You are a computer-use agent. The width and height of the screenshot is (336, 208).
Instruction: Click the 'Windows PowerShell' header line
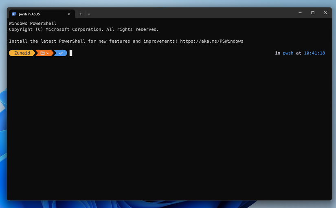pos(33,23)
